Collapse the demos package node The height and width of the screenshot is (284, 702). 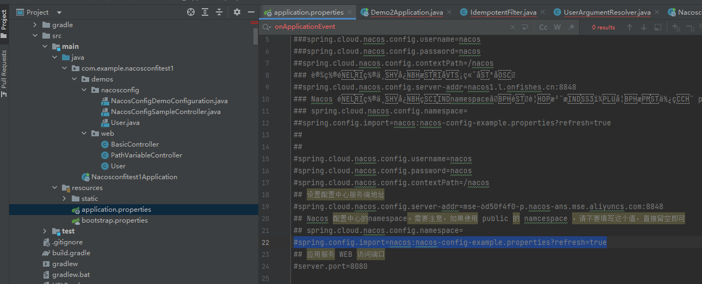[74, 79]
